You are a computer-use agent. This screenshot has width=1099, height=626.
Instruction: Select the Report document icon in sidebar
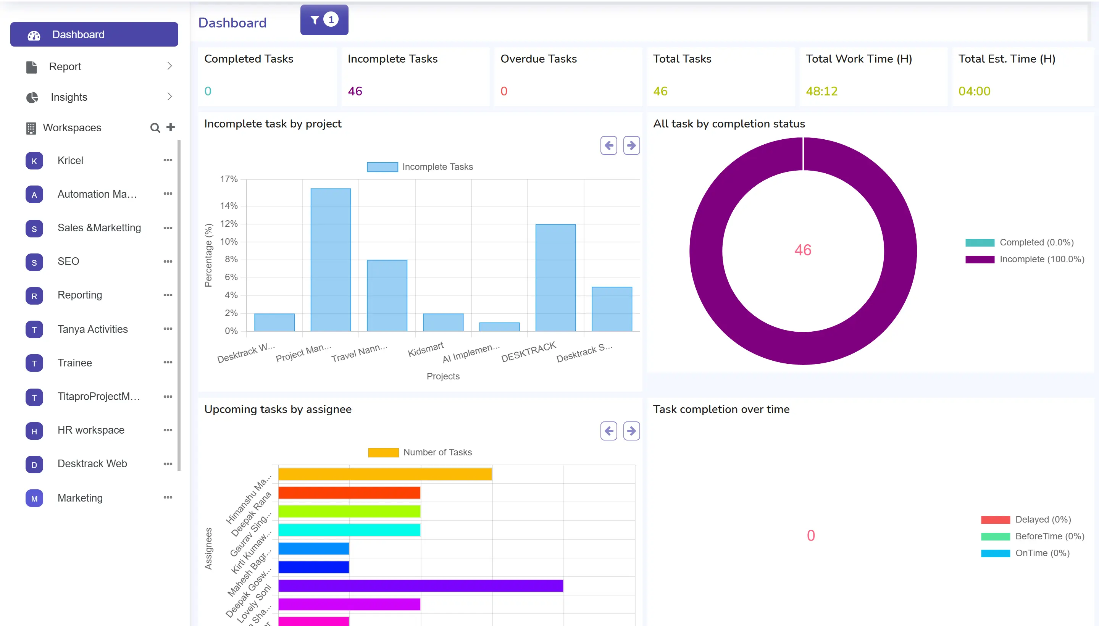(x=31, y=67)
